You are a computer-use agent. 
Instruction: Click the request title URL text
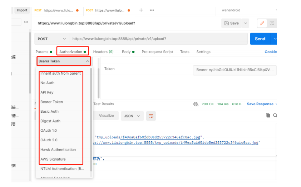(87, 23)
